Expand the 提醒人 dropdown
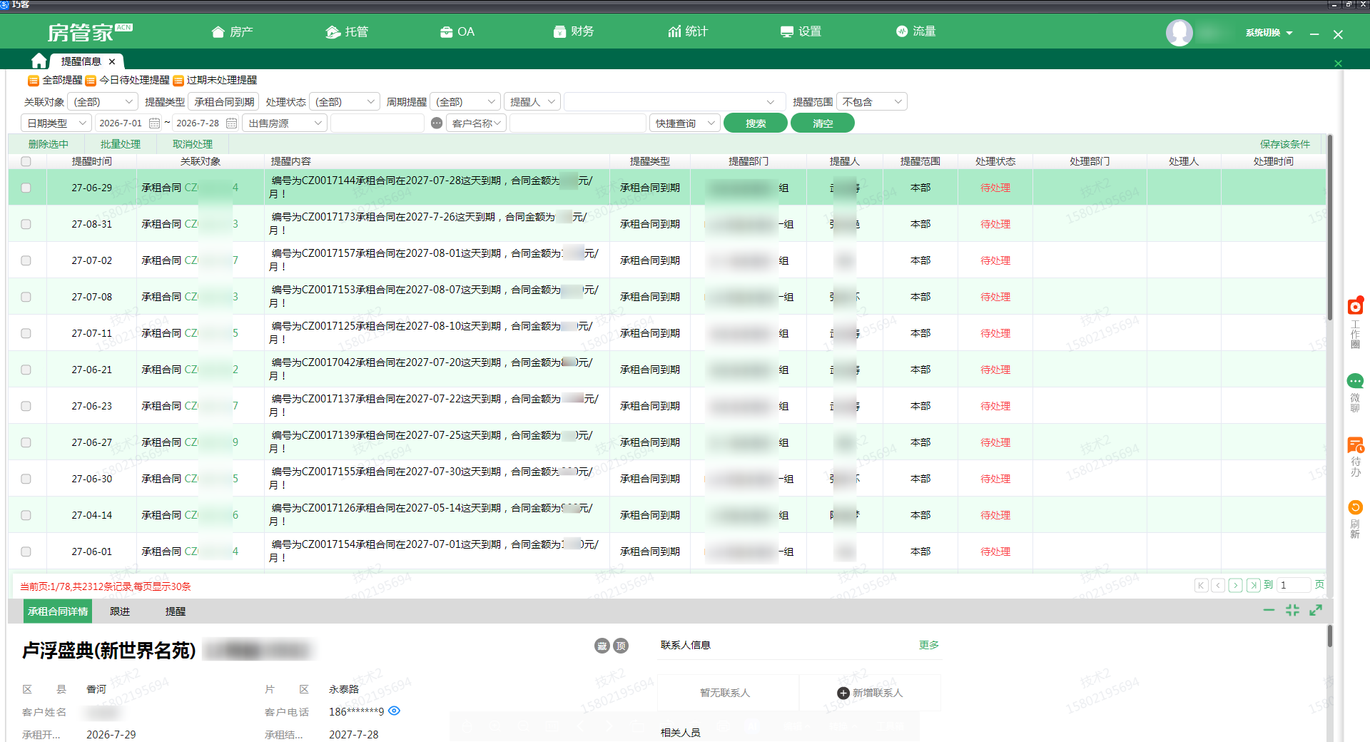 [x=532, y=102]
